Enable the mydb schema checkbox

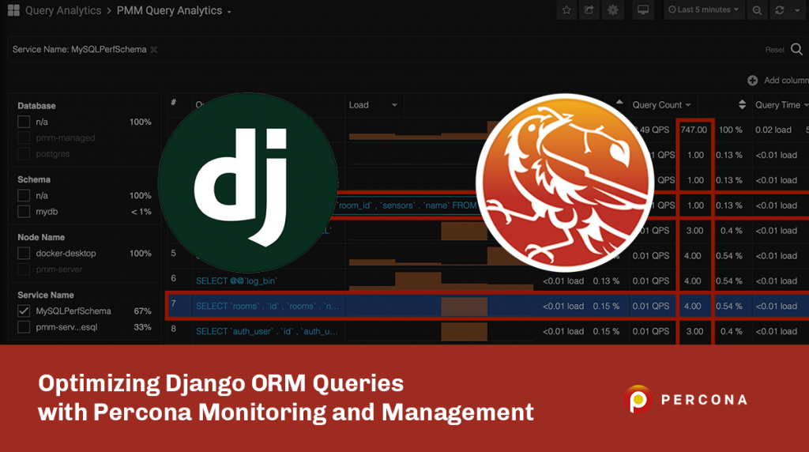click(x=24, y=212)
